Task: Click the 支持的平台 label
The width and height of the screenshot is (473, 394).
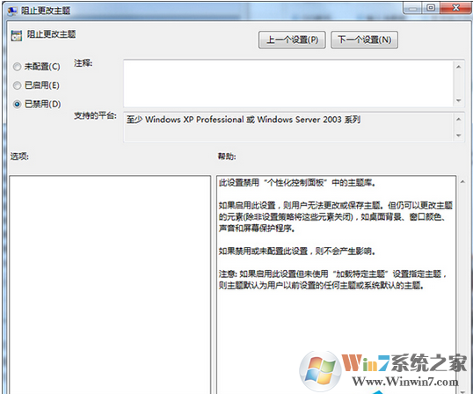Action: coord(95,115)
